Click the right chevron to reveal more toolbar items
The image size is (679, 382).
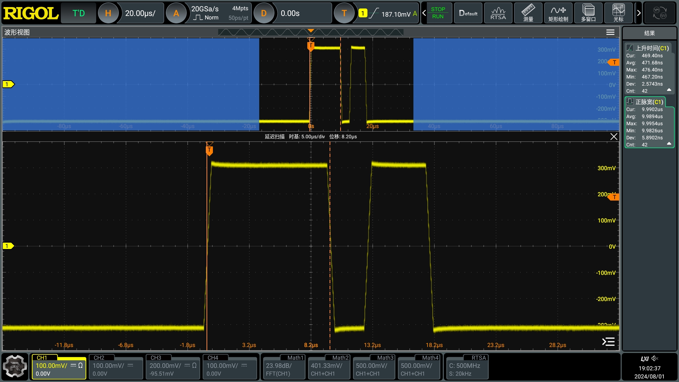pos(639,13)
